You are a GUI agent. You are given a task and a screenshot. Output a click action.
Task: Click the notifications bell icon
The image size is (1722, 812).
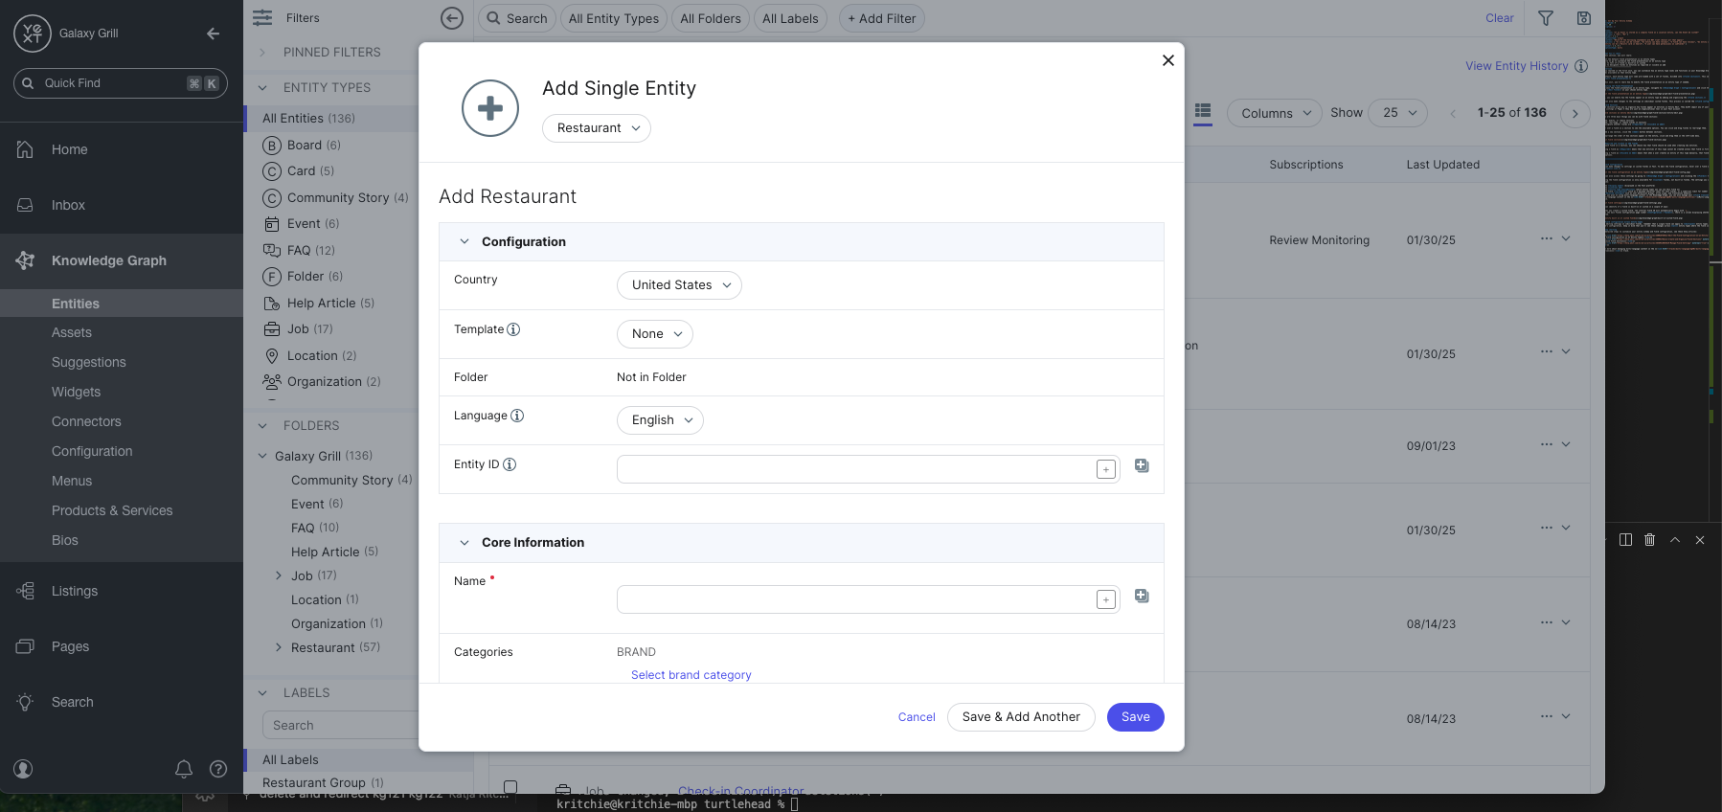click(184, 769)
